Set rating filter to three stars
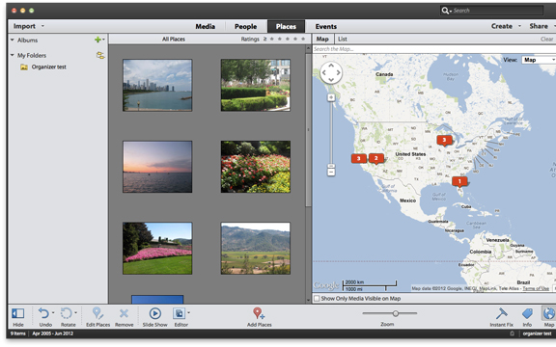 (288, 39)
